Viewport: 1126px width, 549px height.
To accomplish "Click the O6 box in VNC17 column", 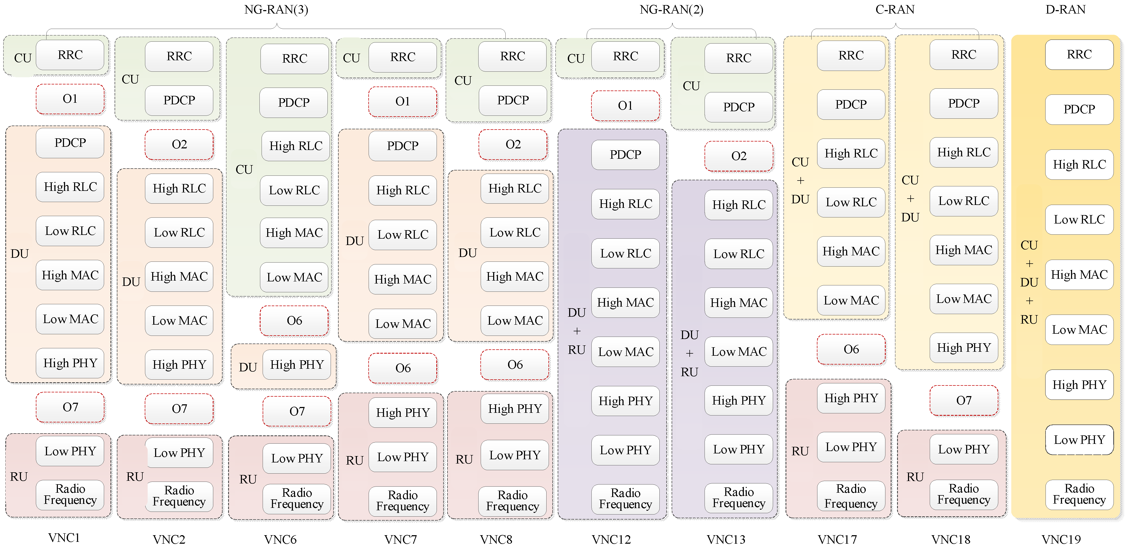I will pos(851,349).
